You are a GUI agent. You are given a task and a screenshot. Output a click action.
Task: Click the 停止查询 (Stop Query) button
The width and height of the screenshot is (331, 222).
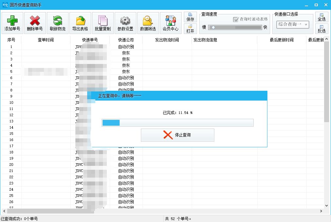point(177,135)
